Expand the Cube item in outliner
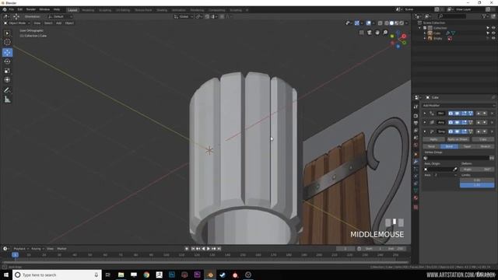This screenshot has height=280, width=498. pyautogui.click(x=425, y=33)
